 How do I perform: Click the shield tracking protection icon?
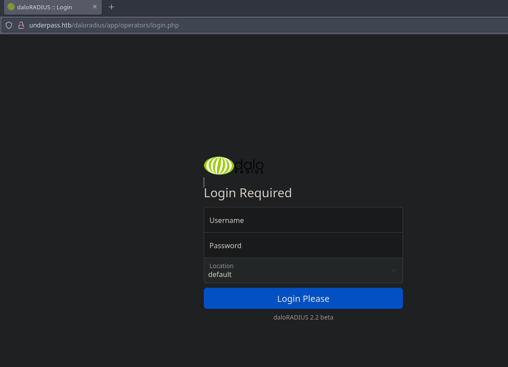pos(9,25)
